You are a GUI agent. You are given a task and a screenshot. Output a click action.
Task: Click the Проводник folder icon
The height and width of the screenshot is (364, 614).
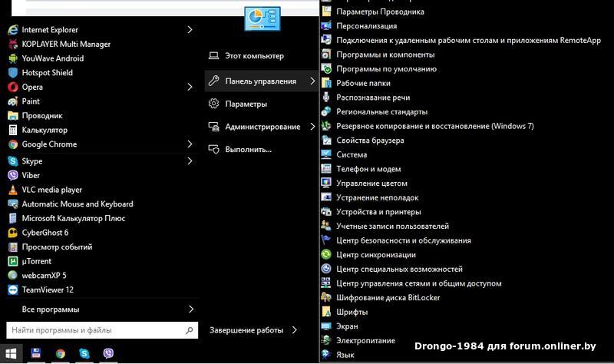(x=13, y=116)
